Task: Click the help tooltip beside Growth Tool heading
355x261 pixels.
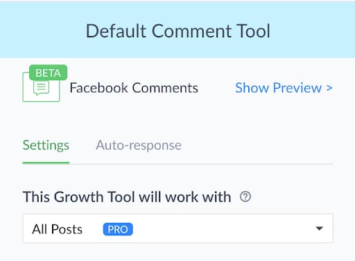Action: [x=245, y=197]
